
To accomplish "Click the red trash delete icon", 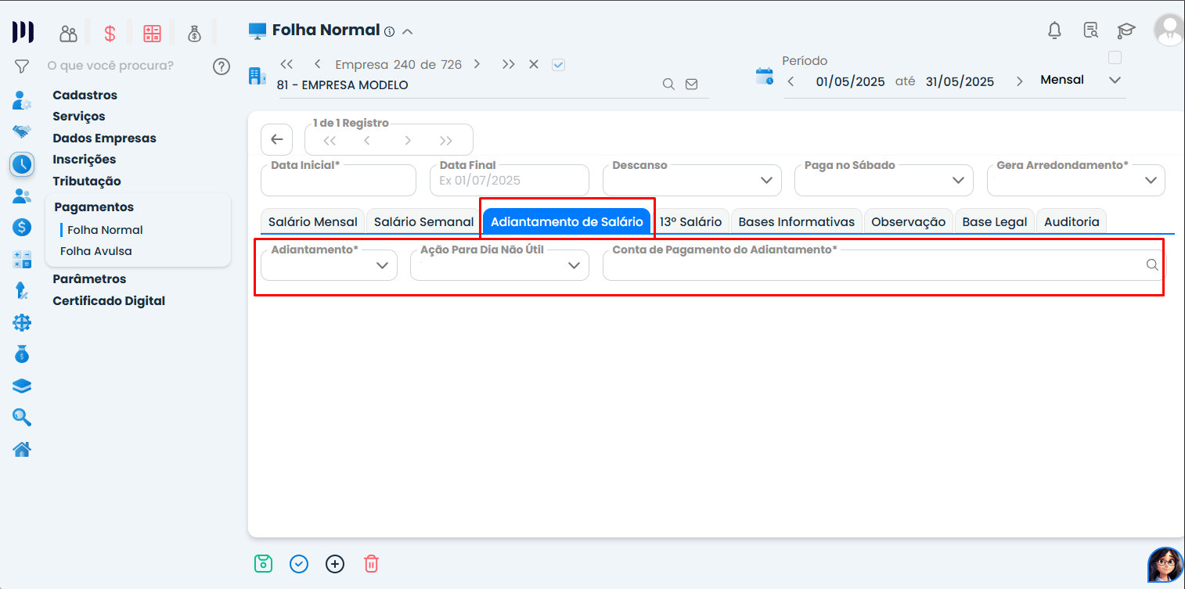I will (x=372, y=563).
